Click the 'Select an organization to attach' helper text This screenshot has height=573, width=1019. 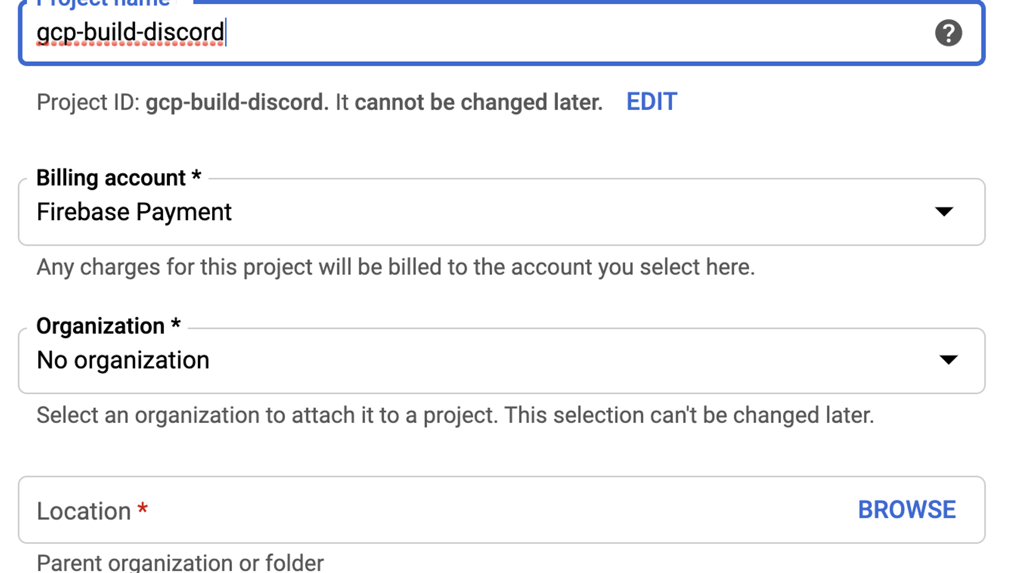[x=455, y=415]
